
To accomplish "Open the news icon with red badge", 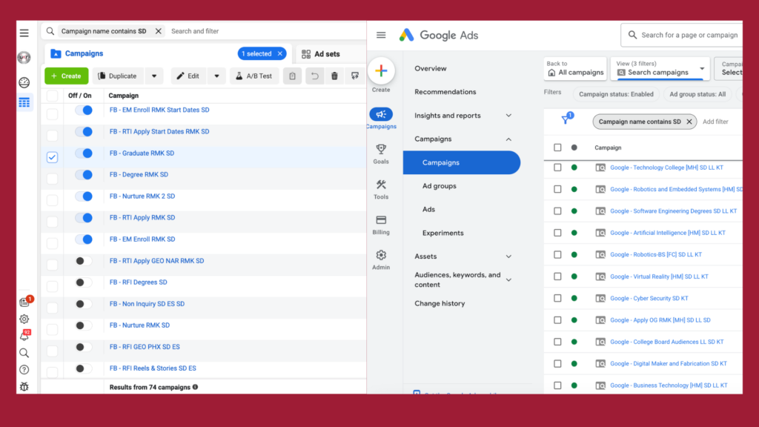I will tap(25, 302).
